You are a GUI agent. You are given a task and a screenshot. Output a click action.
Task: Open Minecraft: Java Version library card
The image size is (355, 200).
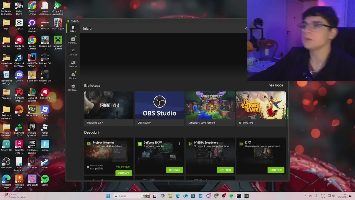click(x=210, y=109)
